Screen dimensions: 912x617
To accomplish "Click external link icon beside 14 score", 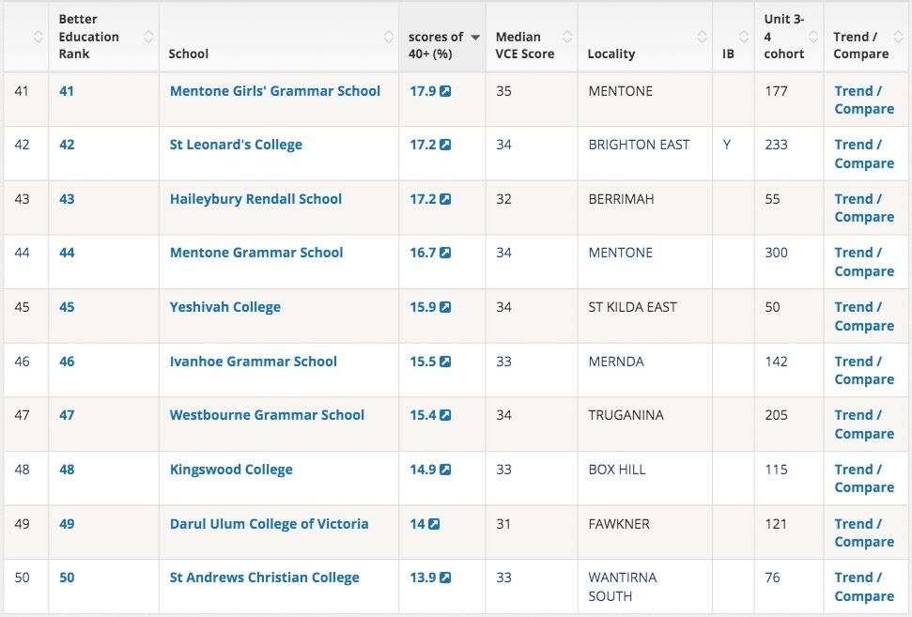I will click(x=434, y=524).
